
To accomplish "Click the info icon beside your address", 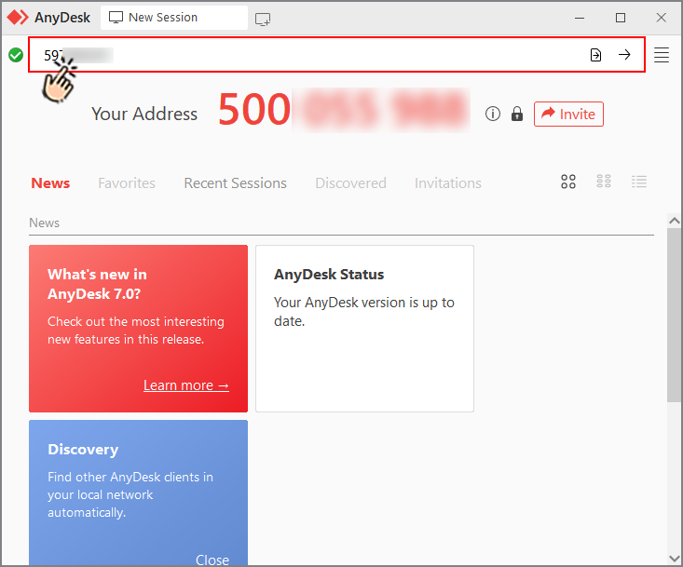I will click(x=493, y=114).
